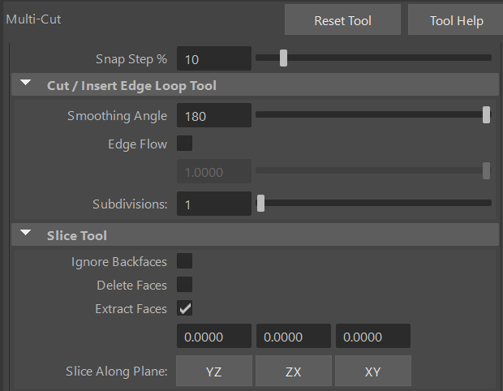503x391 pixels.
Task: Click the Smoothing Angle value field
Action: [213, 116]
